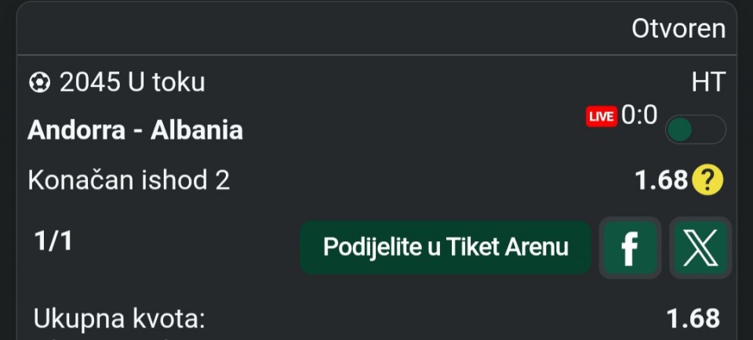Click the 2045 kickoff time
The image size is (753, 340).
[89, 82]
